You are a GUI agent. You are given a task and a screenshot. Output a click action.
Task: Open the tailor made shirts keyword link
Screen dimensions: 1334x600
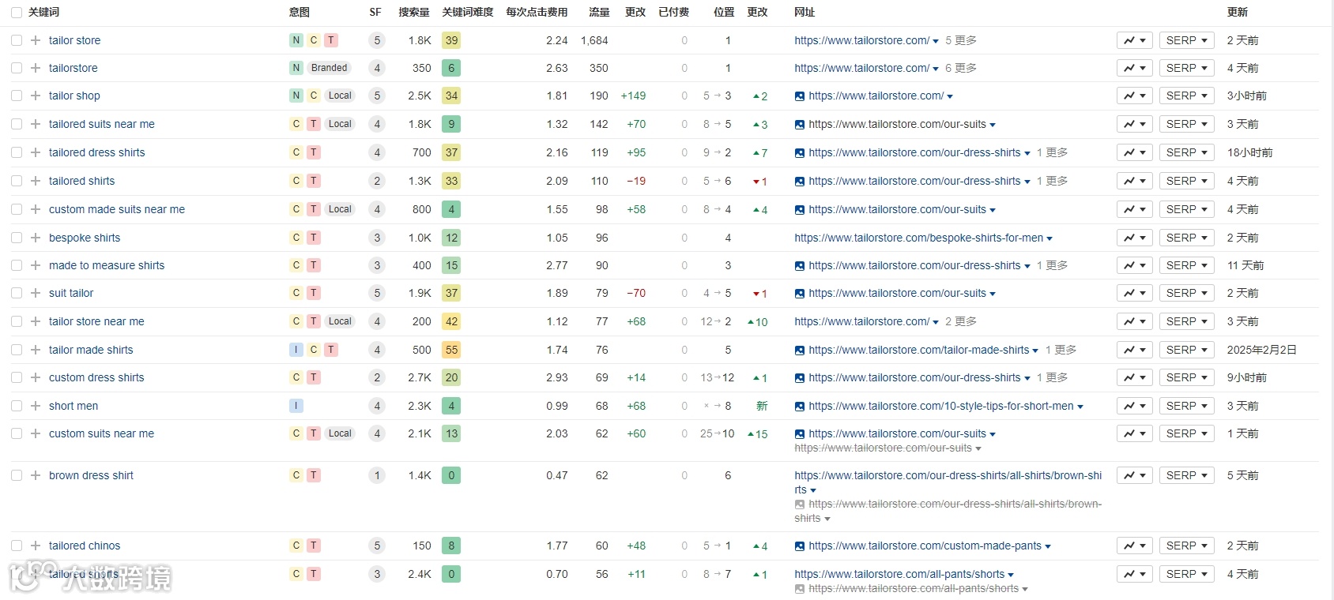[91, 350]
